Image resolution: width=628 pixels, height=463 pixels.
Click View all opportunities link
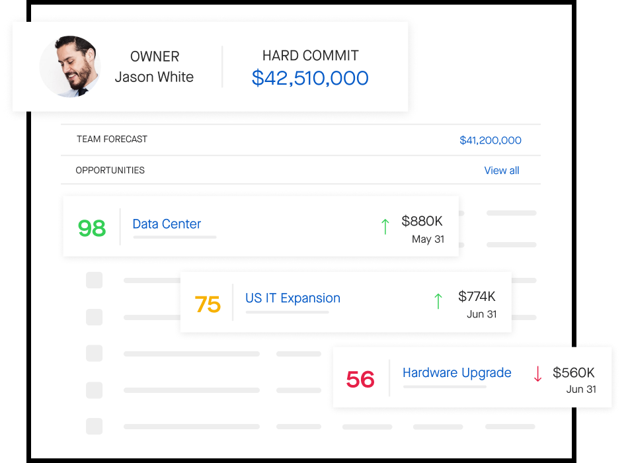tap(502, 171)
